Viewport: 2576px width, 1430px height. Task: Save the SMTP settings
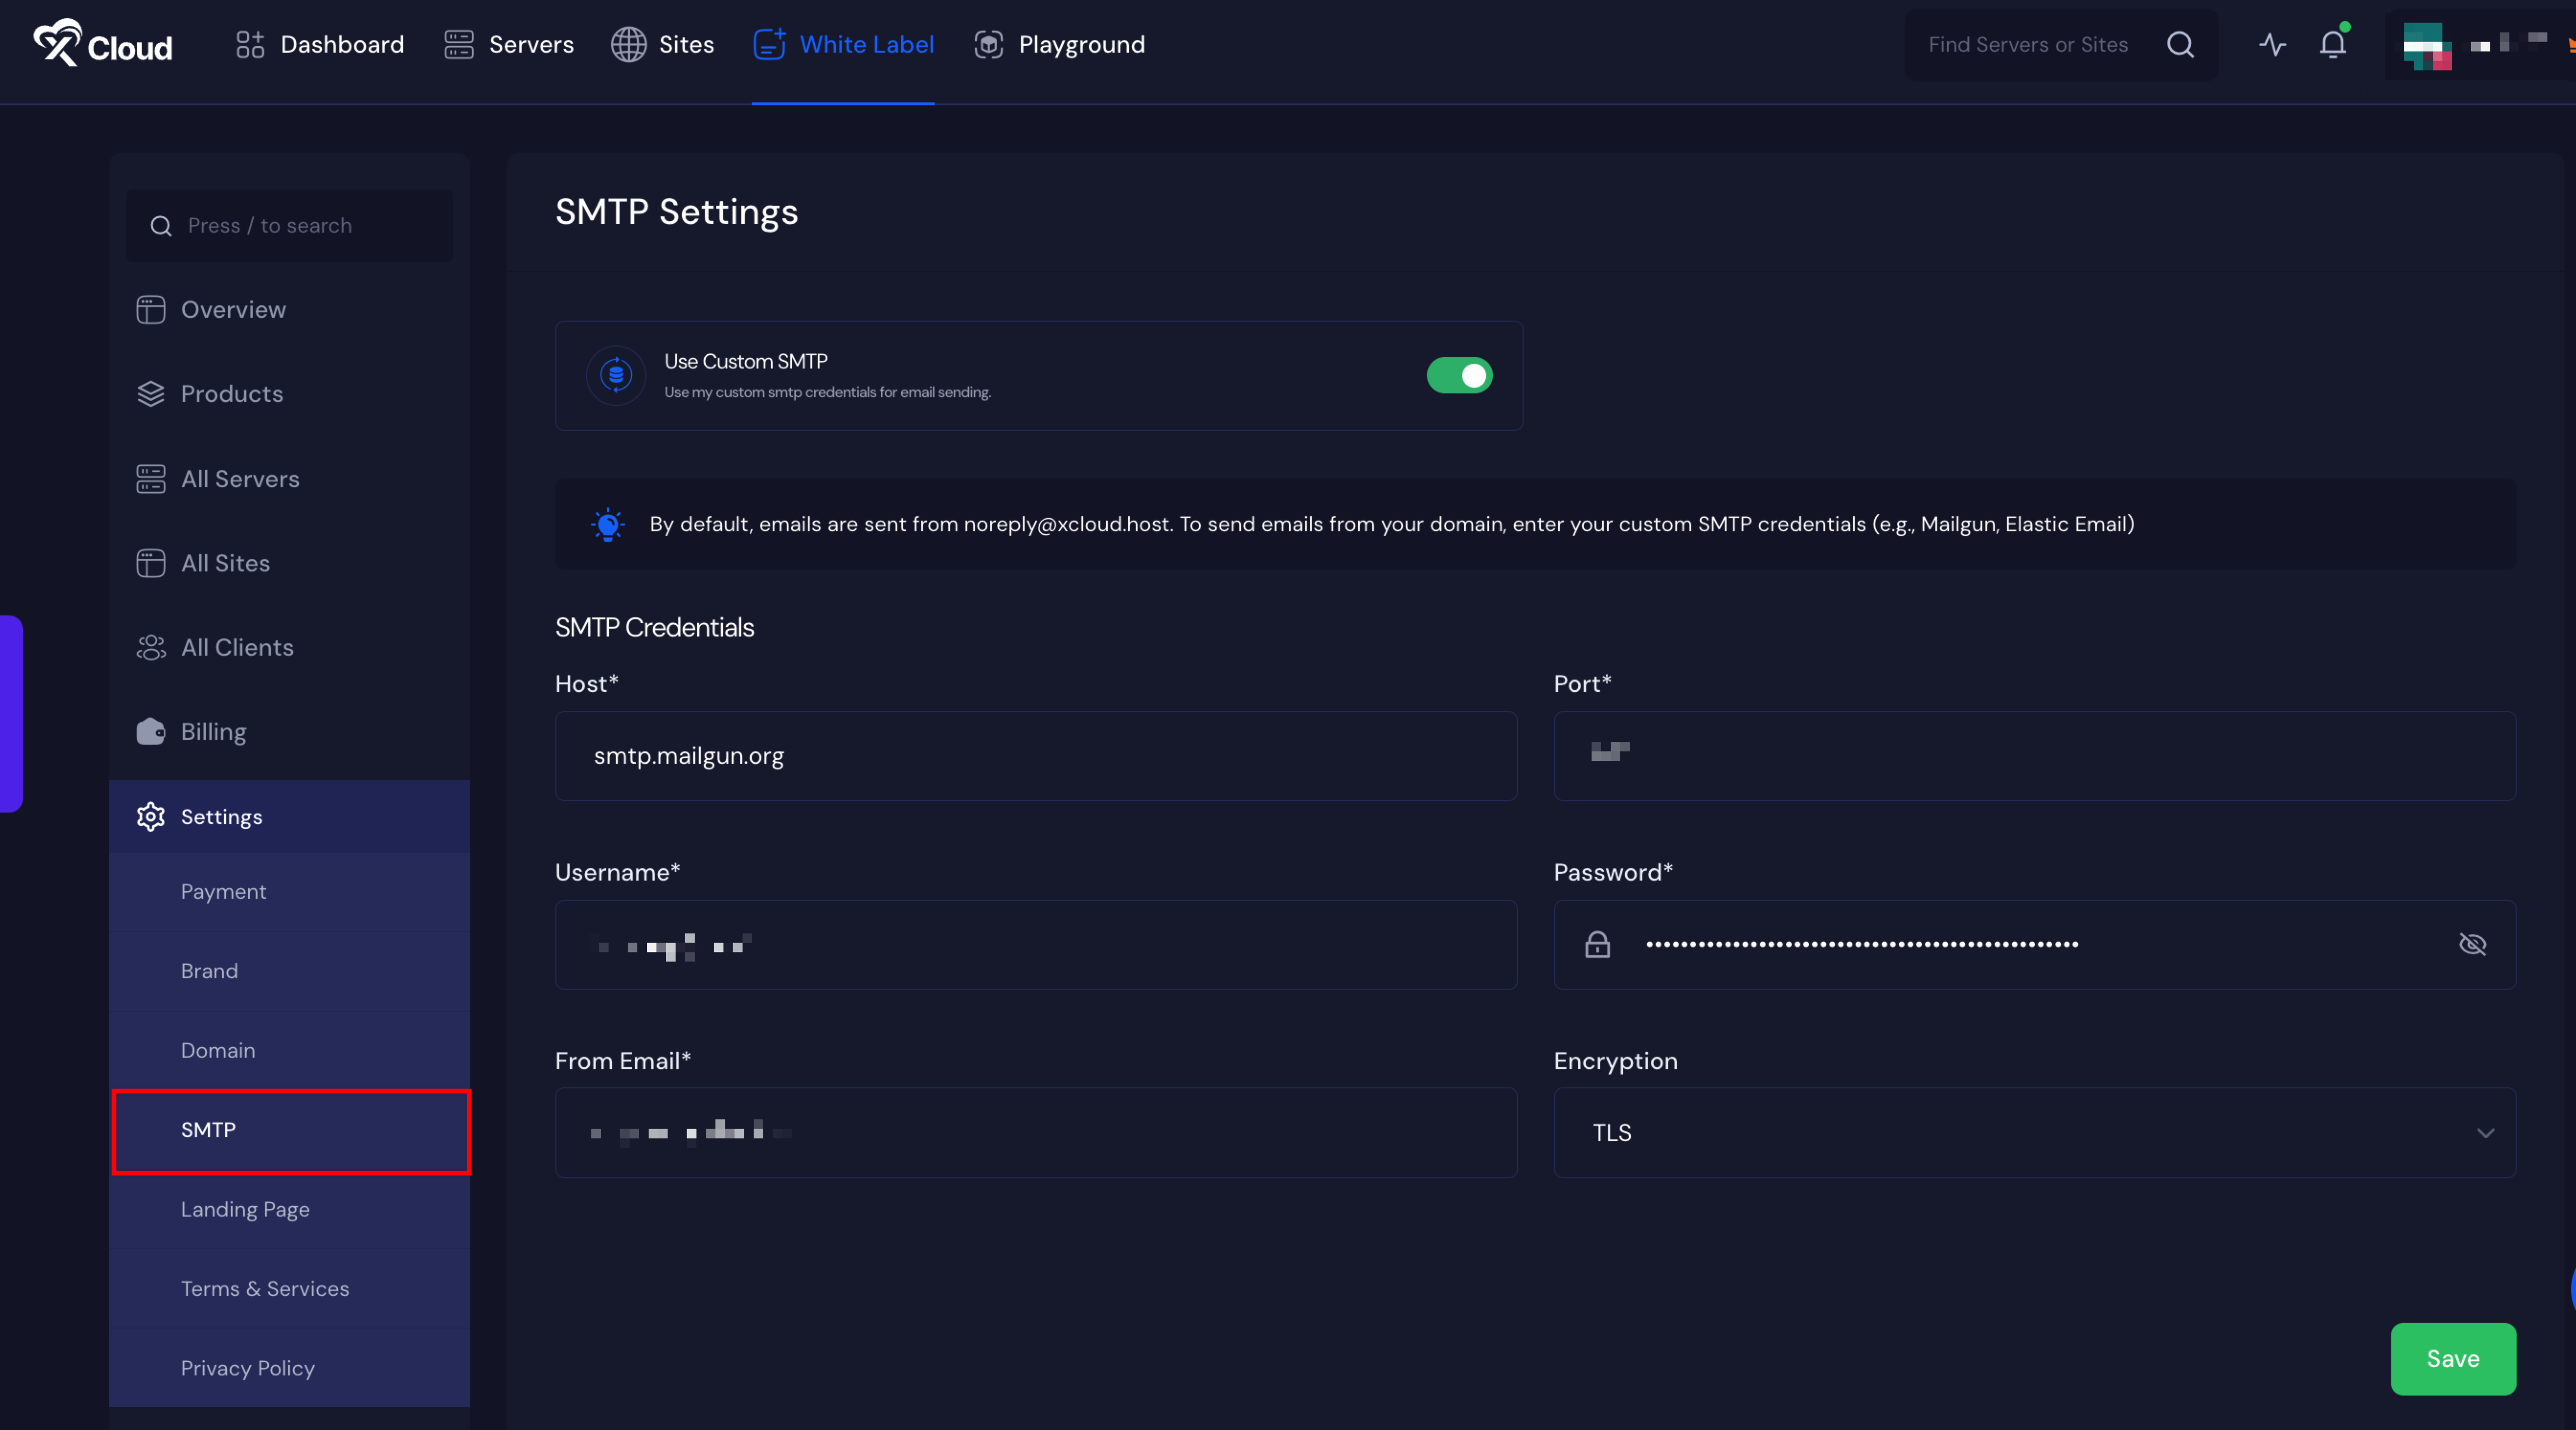2452,1358
